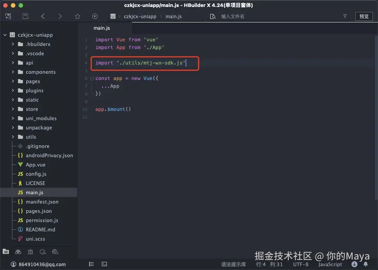Select main.js in file tree
The width and height of the screenshot is (378, 270).
coord(39,192)
